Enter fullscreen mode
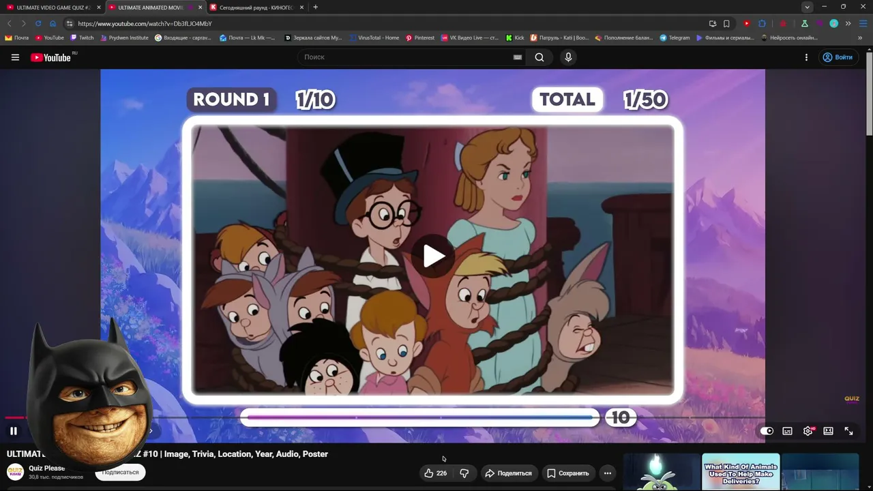The image size is (873, 491). pos(848,431)
